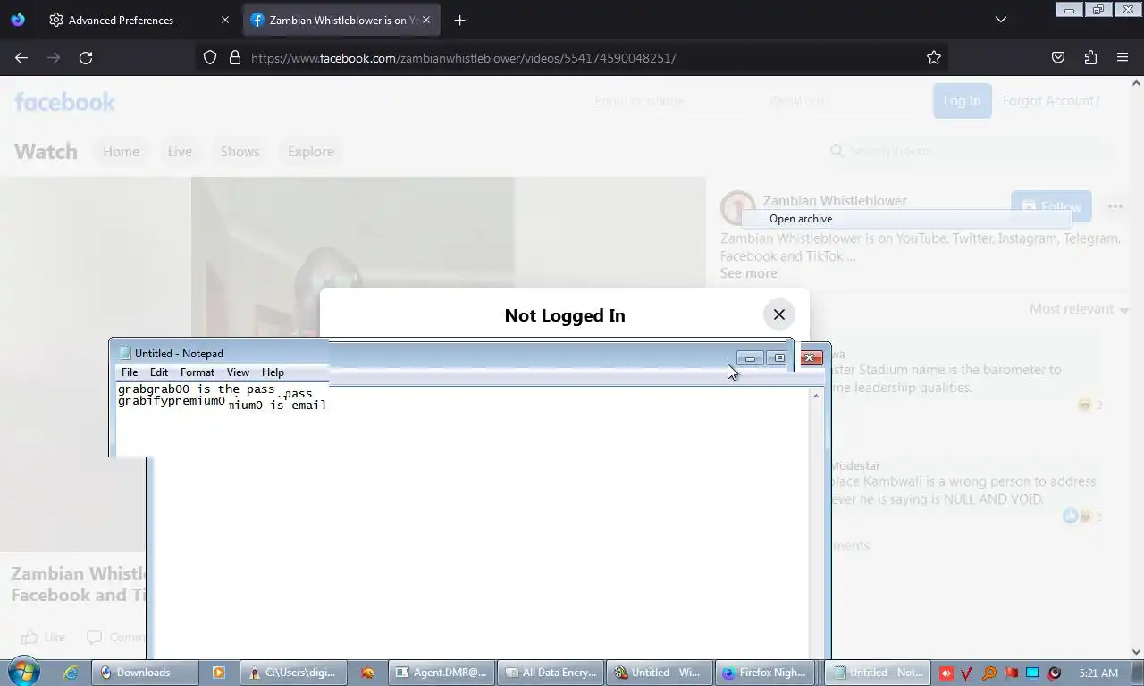Screen dimensions: 1144x686
Task: Click Zambian Whistleblower profile picture
Action: coord(738,208)
